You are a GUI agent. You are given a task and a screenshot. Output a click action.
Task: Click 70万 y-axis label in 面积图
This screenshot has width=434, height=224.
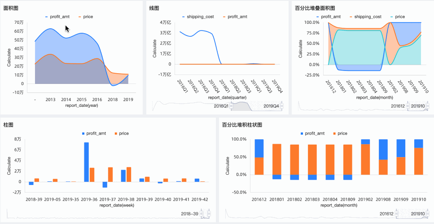[19, 22]
